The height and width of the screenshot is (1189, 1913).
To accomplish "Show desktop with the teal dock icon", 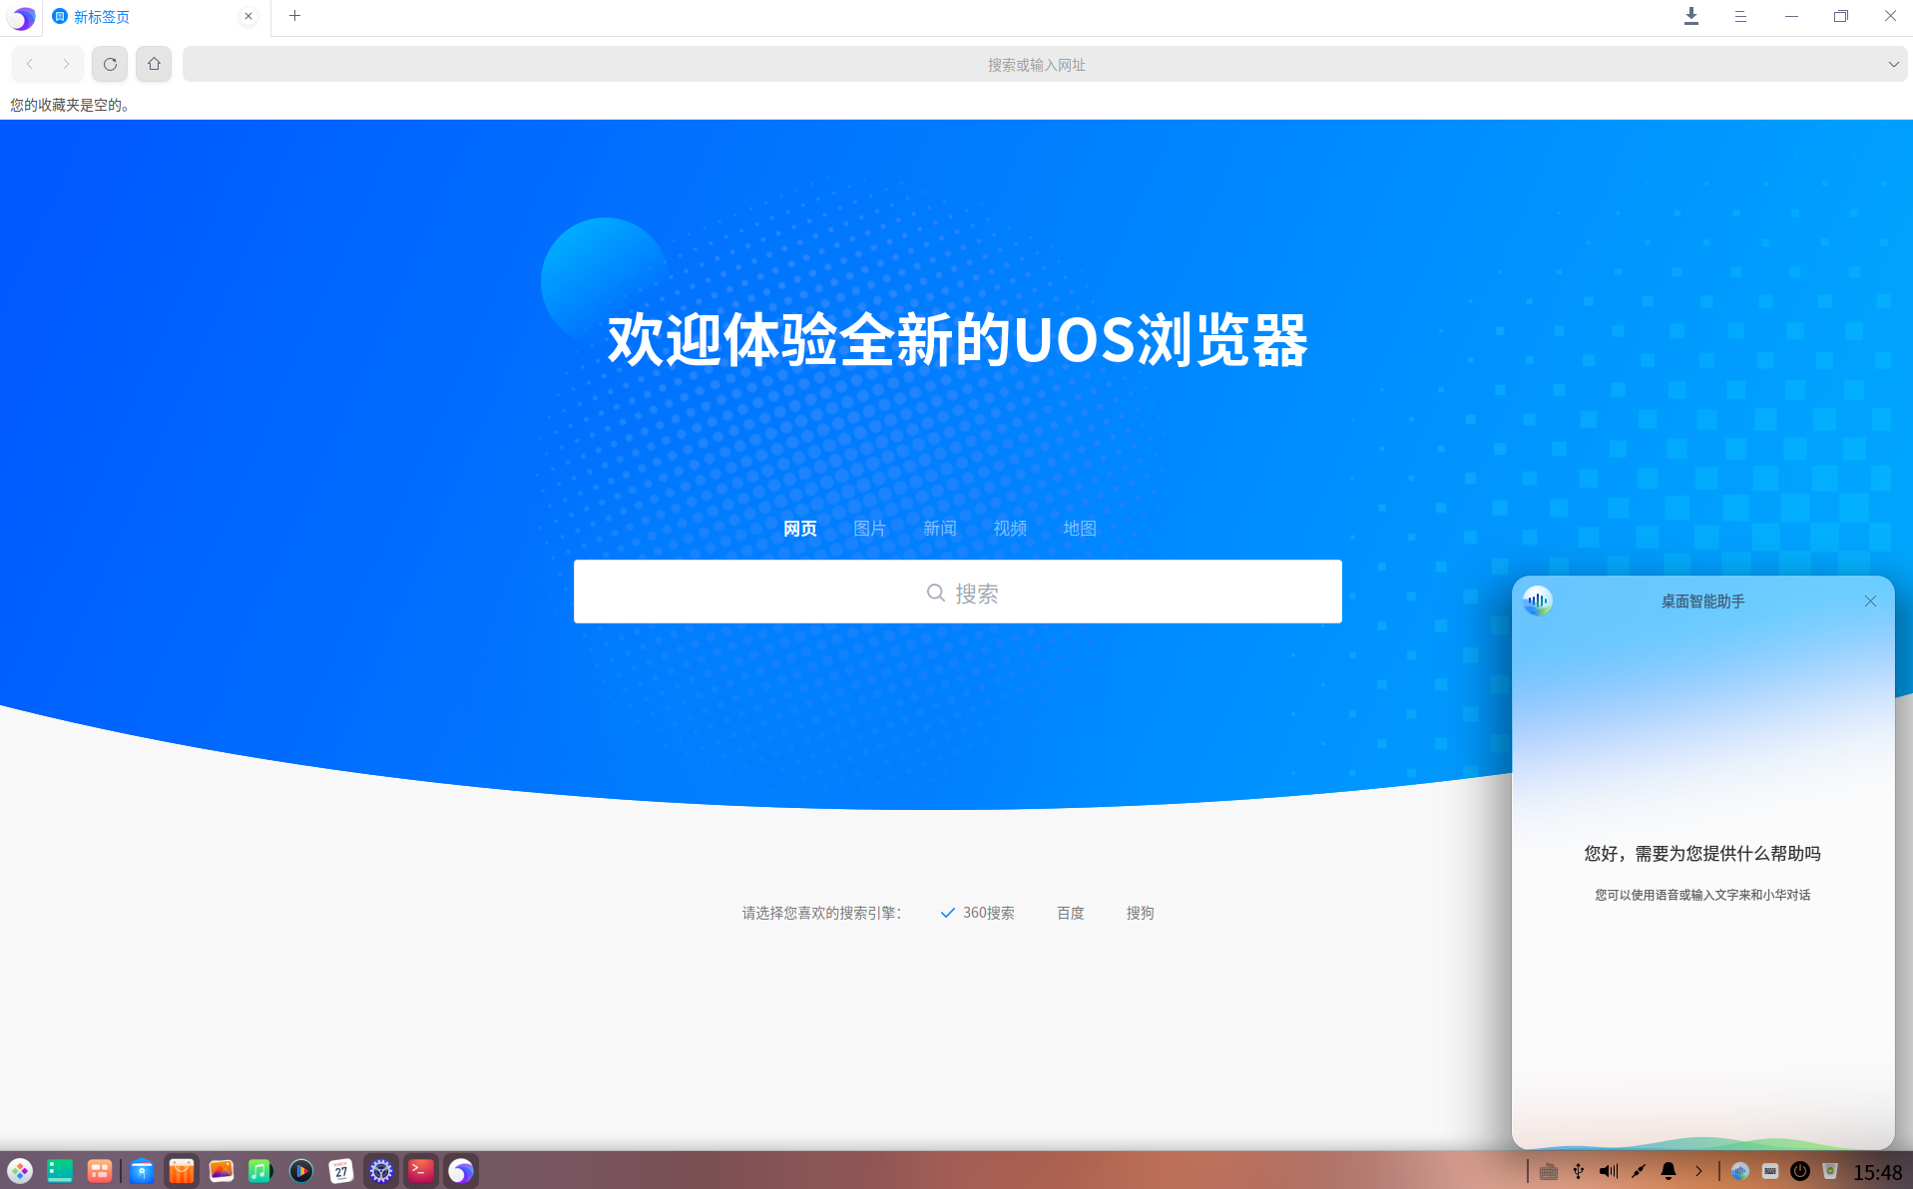I will [60, 1170].
